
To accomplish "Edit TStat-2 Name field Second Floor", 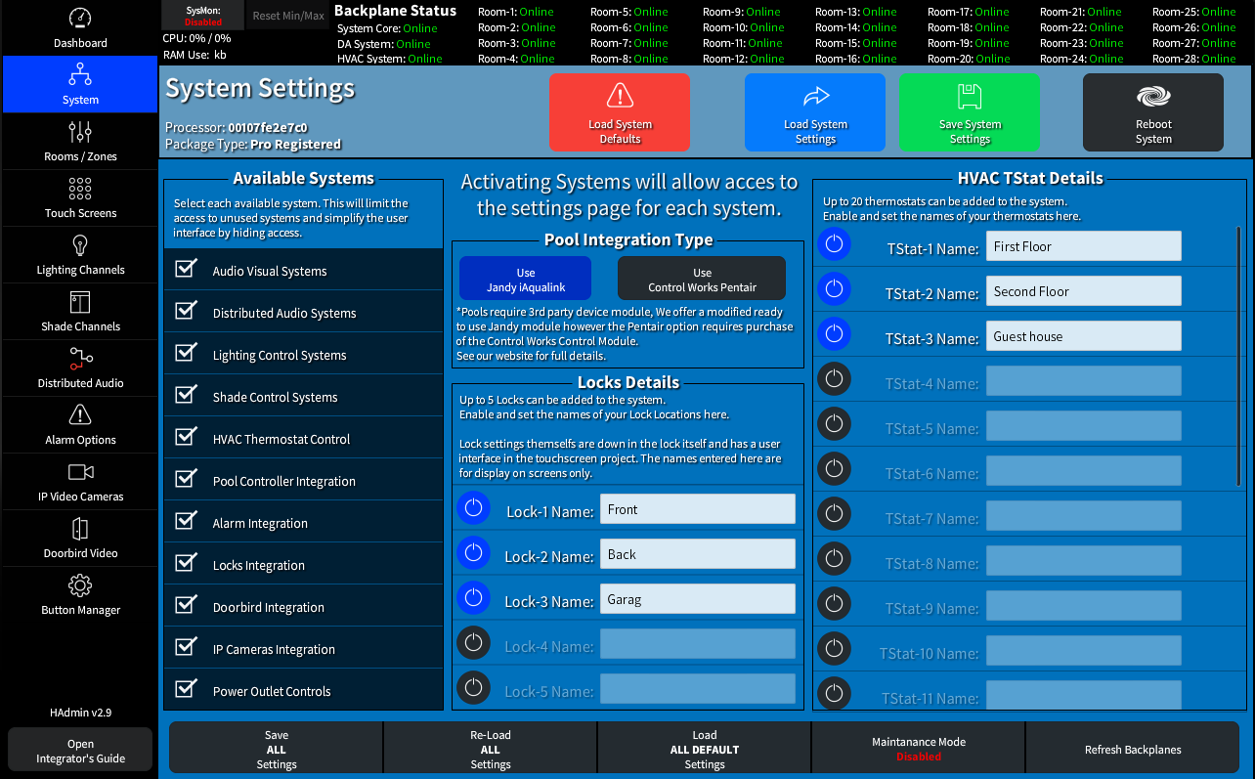I will (1084, 291).
